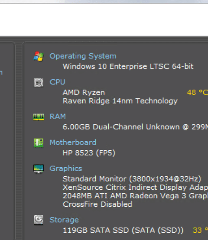Click the Operating System Windows flag icon
This screenshot has width=208, height=240.
pyautogui.click(x=39, y=56)
